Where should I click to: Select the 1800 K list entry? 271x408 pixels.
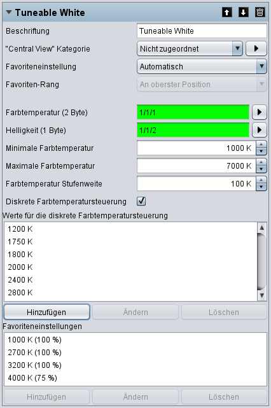coord(130,255)
